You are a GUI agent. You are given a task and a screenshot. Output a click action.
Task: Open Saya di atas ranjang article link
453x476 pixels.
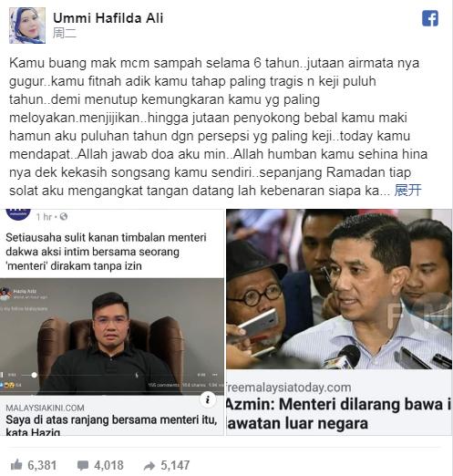tap(111, 426)
